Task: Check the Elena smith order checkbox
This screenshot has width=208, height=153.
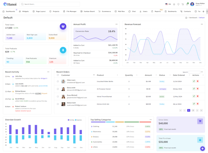Action: 58,89
